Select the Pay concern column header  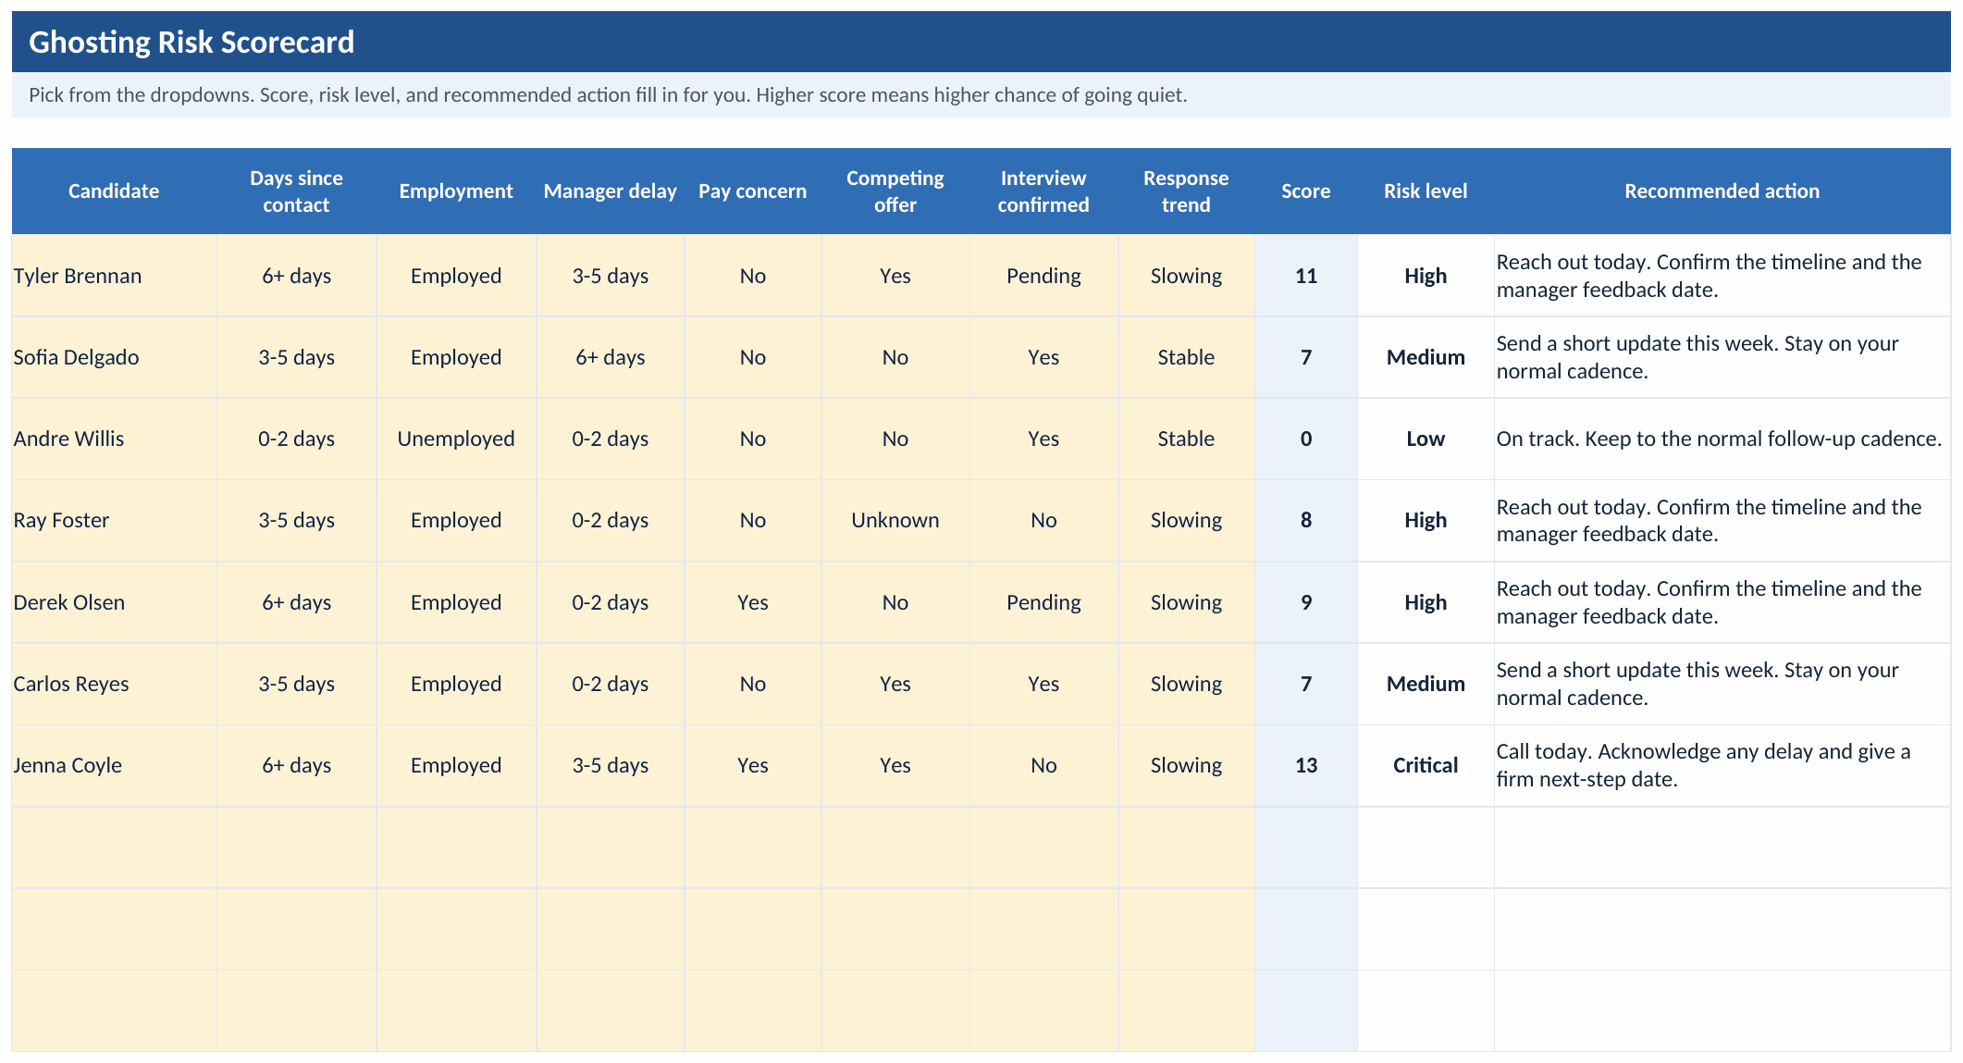click(x=753, y=191)
